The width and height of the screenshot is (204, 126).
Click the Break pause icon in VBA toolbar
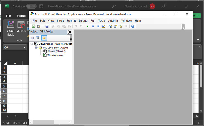pos(93,26)
